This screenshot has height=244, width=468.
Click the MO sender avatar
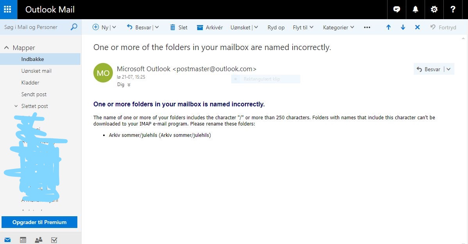(103, 73)
